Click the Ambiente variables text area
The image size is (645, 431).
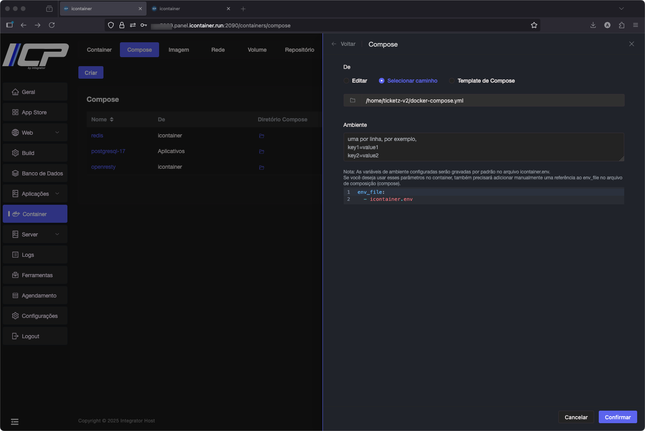(484, 147)
